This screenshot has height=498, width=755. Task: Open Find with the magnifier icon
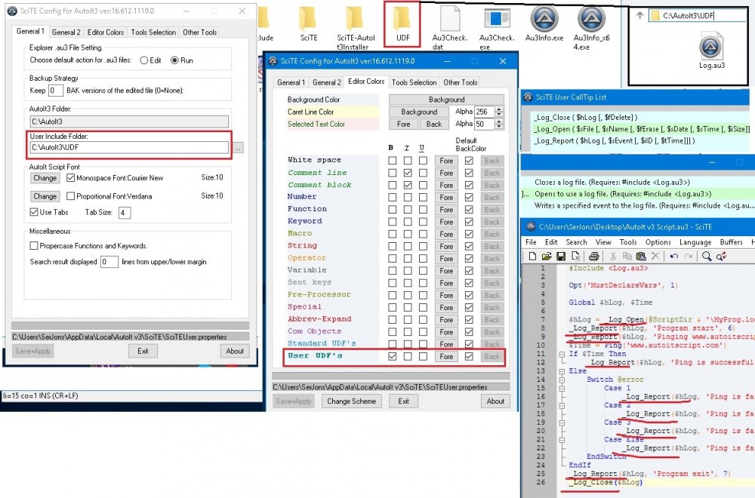coord(707,257)
